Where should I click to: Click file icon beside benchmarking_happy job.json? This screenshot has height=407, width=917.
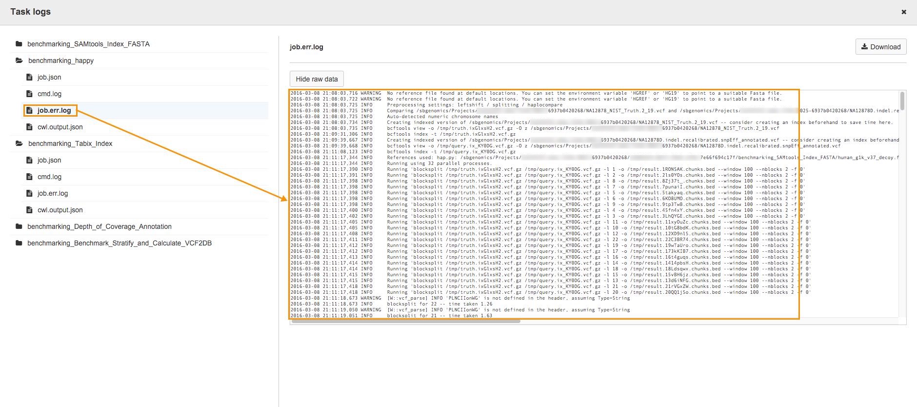coord(29,77)
